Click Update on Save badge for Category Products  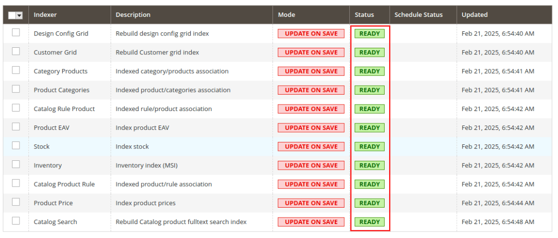pos(311,71)
